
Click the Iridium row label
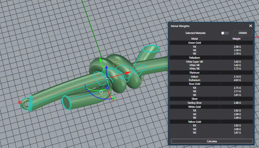coord(194,77)
